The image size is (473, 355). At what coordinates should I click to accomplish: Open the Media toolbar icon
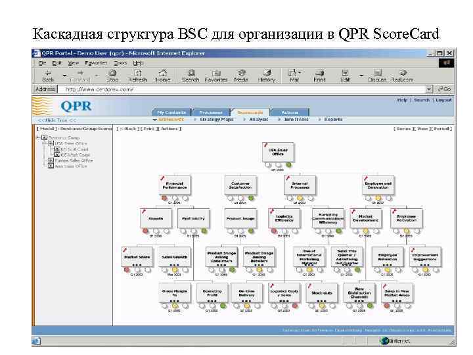coord(241,76)
